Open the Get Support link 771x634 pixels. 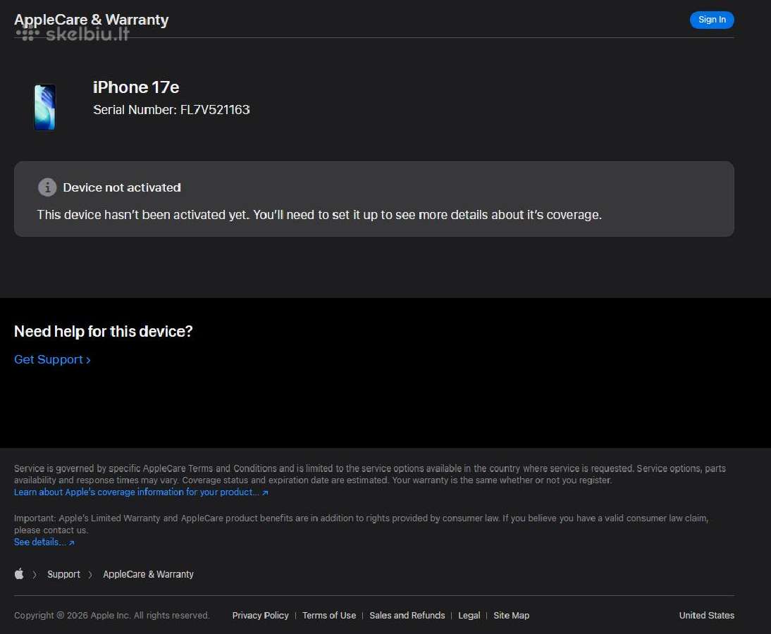(x=52, y=359)
